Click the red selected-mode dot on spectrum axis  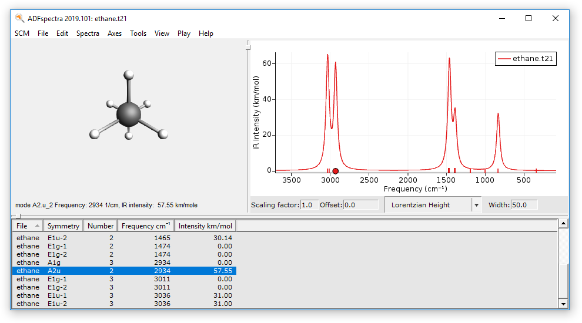click(x=335, y=171)
